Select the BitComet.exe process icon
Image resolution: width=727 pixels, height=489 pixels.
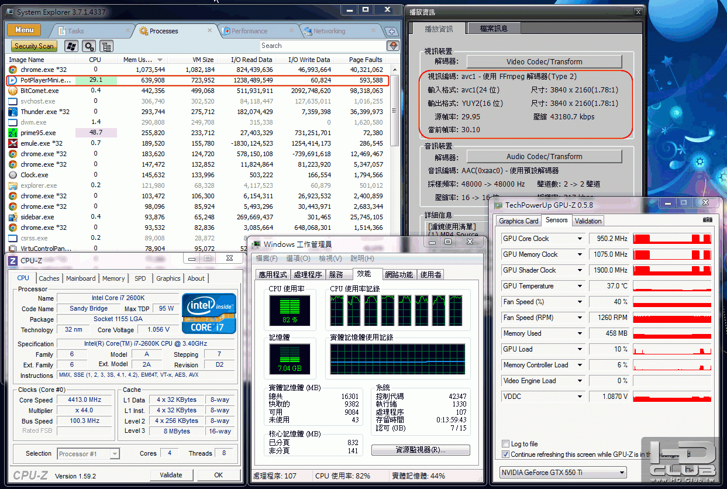point(13,91)
